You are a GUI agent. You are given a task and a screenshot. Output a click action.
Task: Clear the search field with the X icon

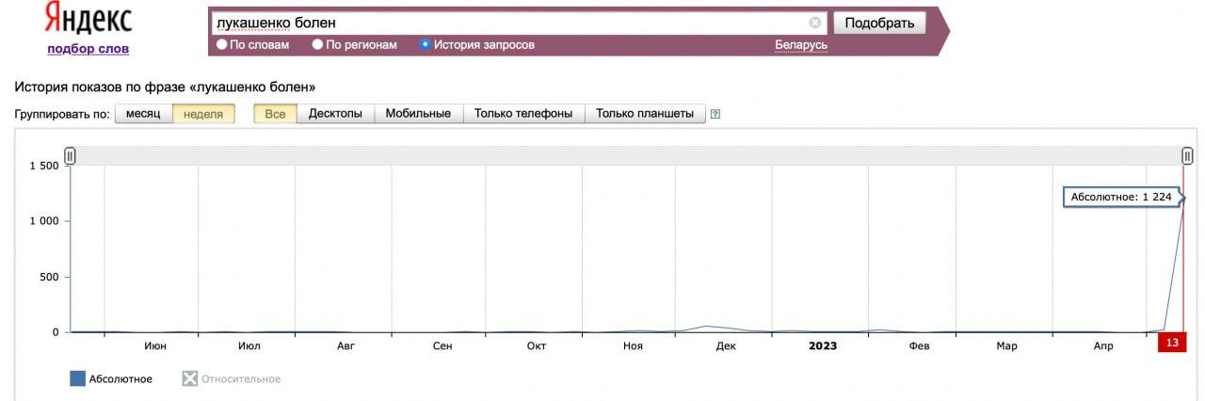815,23
